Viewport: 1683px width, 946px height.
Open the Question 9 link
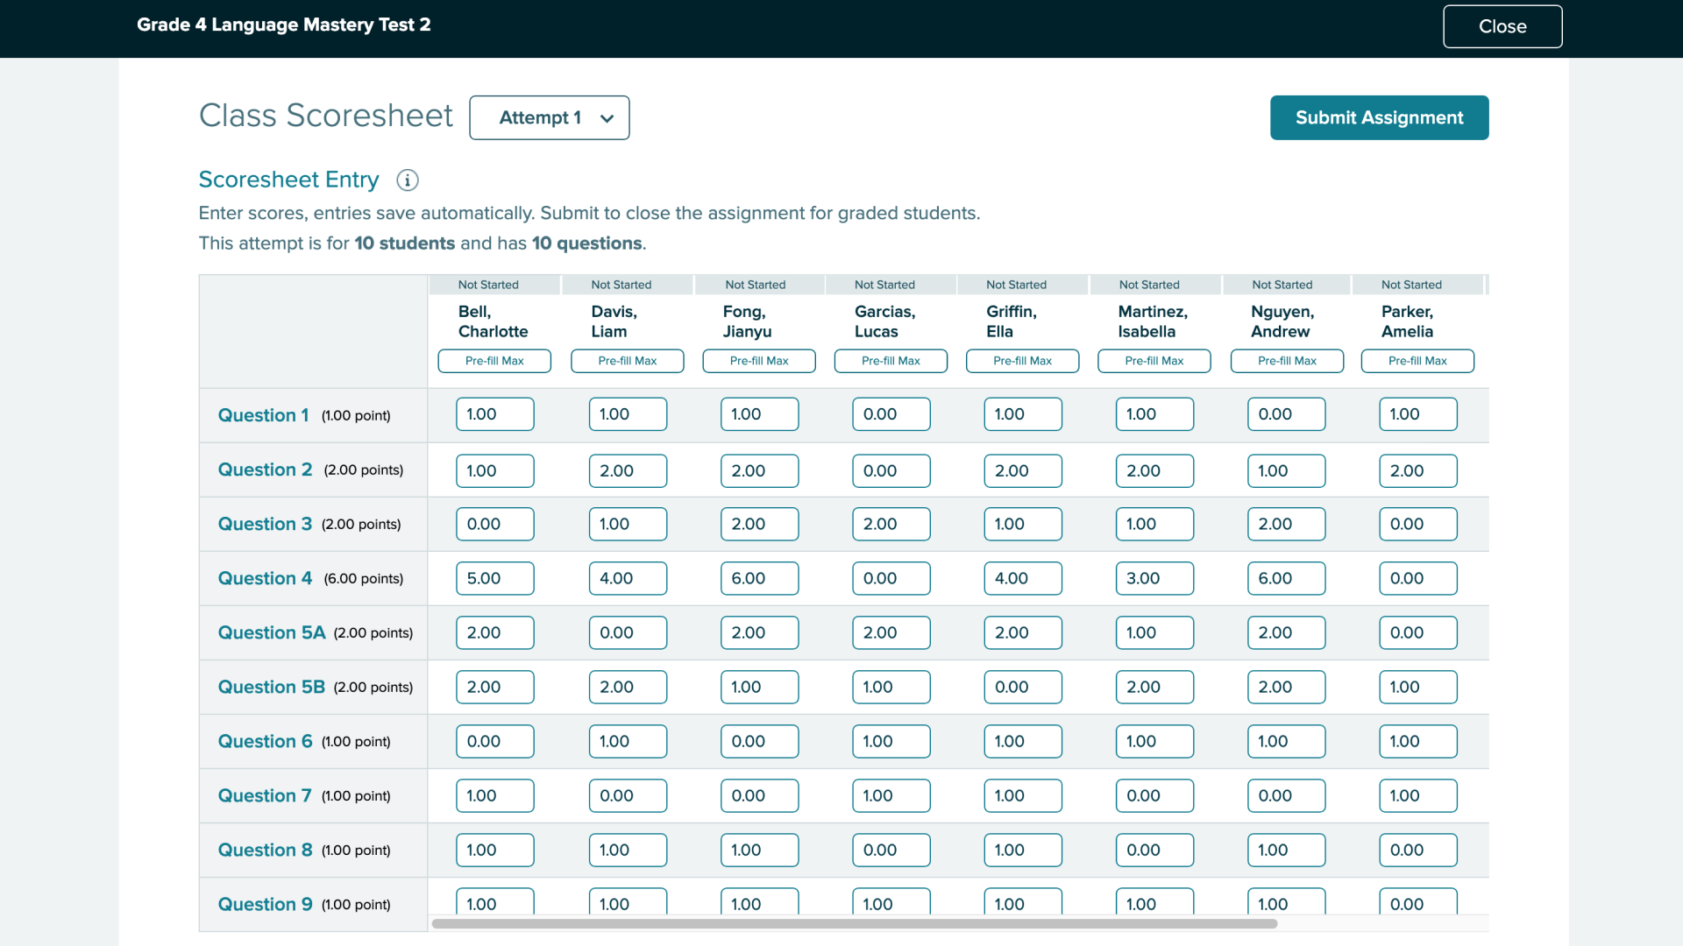(x=265, y=904)
